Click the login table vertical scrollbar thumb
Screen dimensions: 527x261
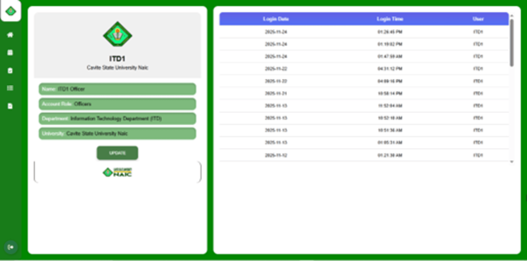tap(512, 43)
